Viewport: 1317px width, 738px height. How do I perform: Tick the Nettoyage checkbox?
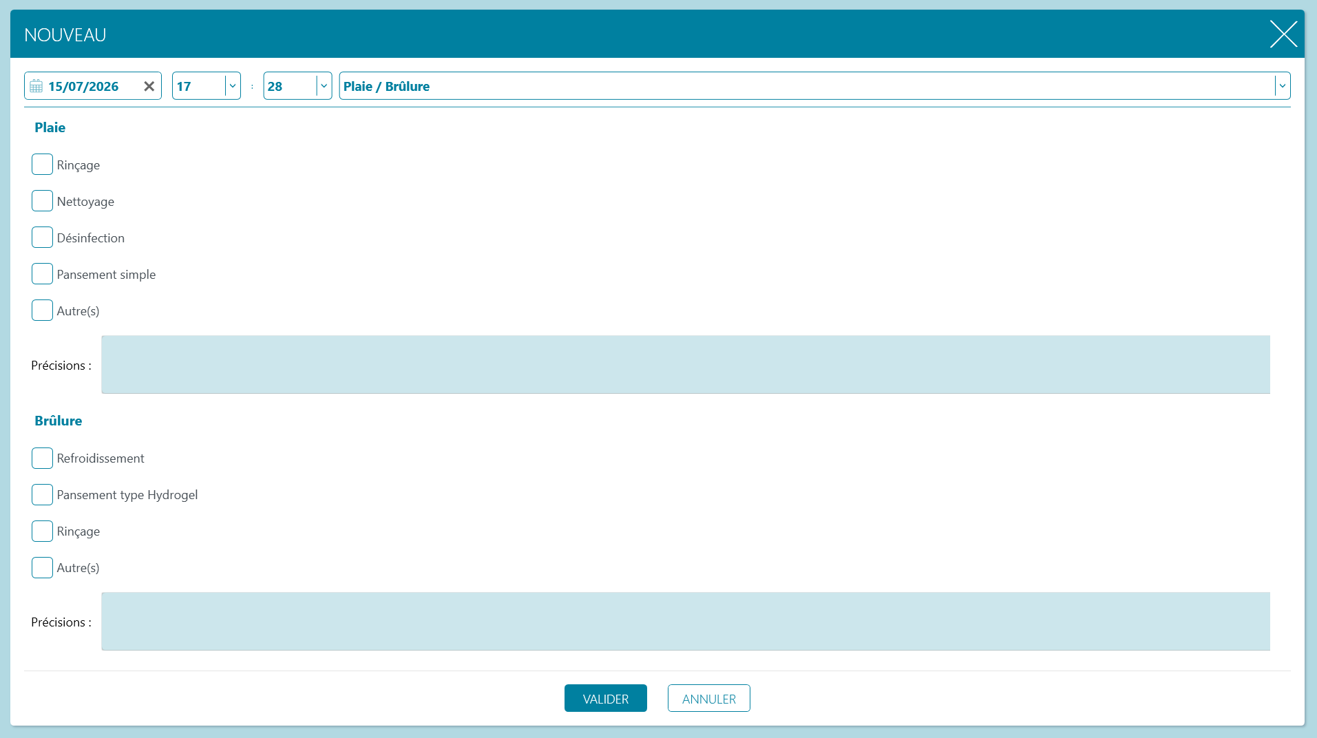(42, 201)
